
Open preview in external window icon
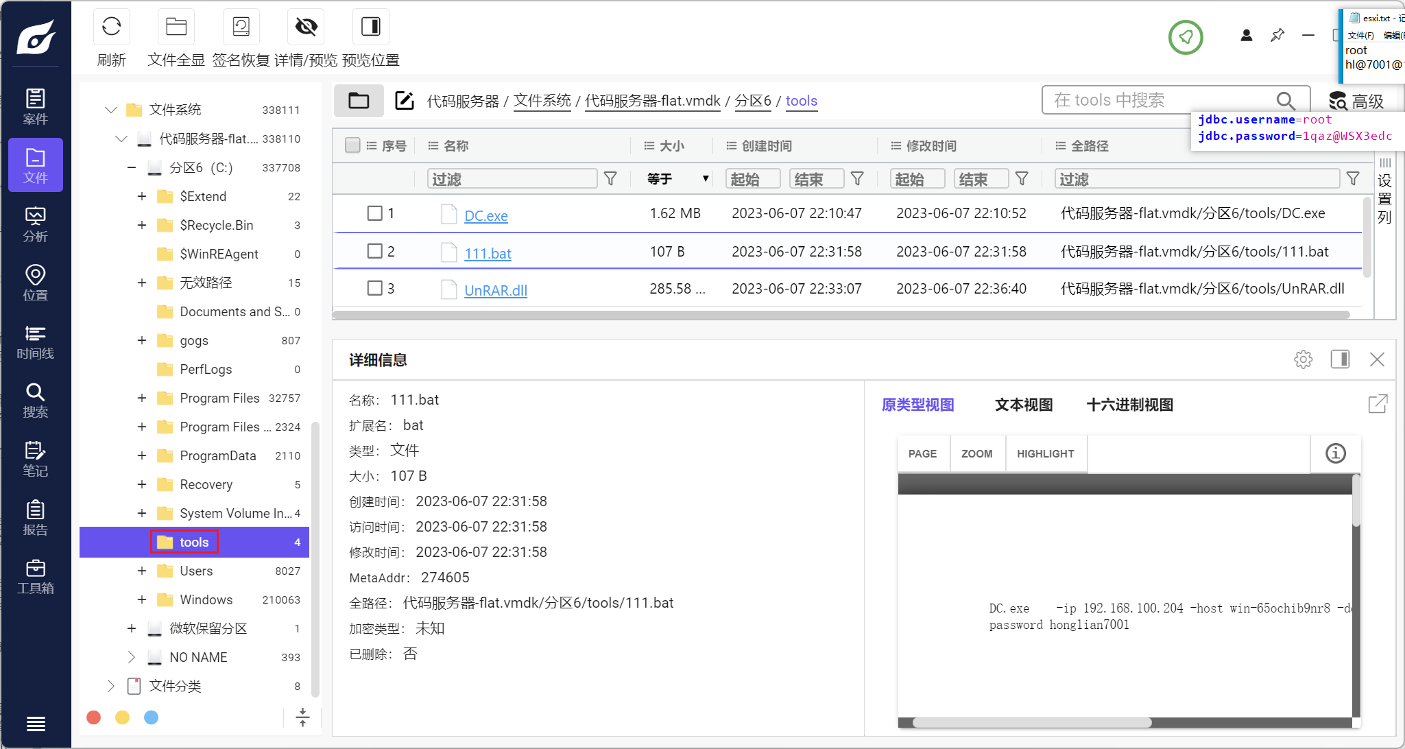pos(1378,404)
